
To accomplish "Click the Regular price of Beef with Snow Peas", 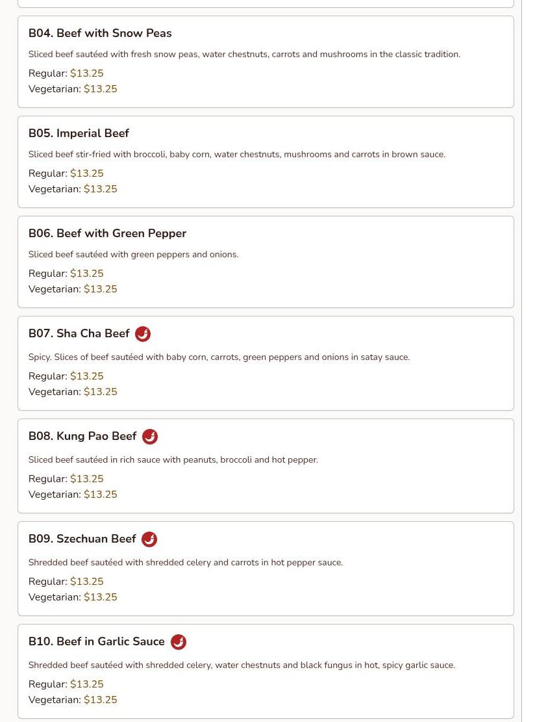I will tap(86, 73).
